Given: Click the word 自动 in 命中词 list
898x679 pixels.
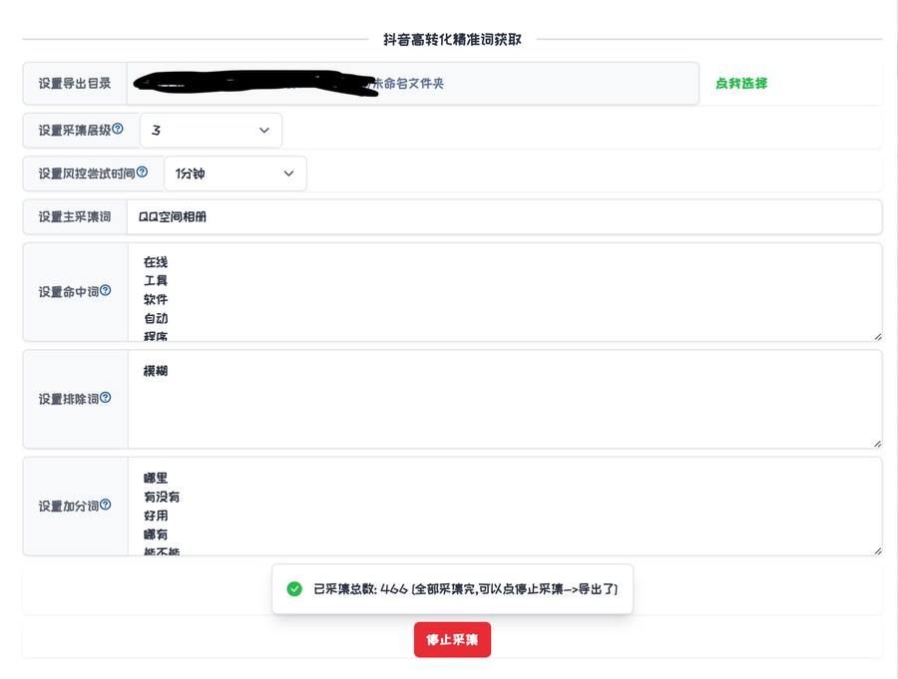Looking at the screenshot, I should click(156, 318).
